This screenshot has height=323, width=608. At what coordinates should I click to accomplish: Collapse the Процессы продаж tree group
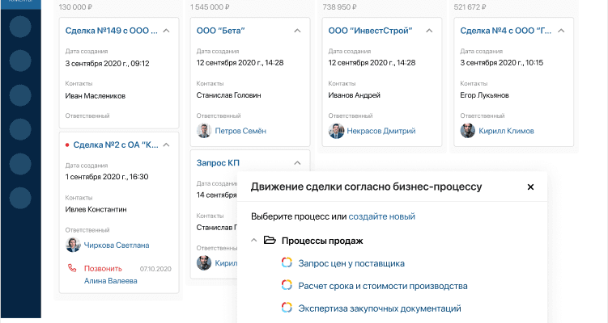254,241
